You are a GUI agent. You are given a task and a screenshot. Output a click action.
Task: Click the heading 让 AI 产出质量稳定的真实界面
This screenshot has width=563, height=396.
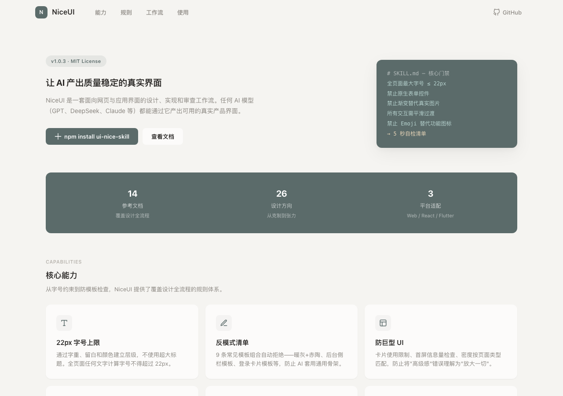click(104, 83)
